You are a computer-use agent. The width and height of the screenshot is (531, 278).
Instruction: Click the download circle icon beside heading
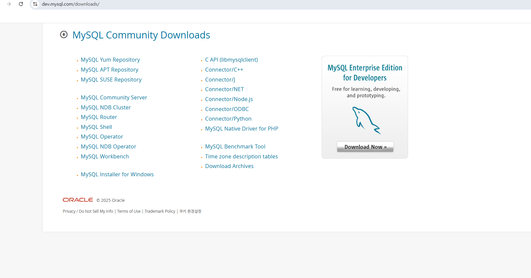(64, 34)
